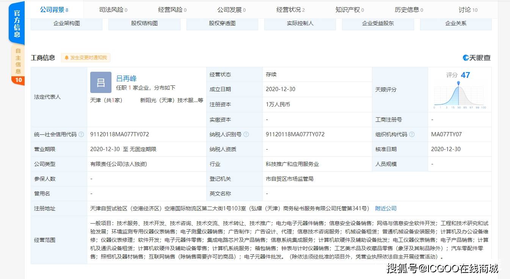Click the 天津（共1家） text

pyautogui.click(x=106, y=101)
